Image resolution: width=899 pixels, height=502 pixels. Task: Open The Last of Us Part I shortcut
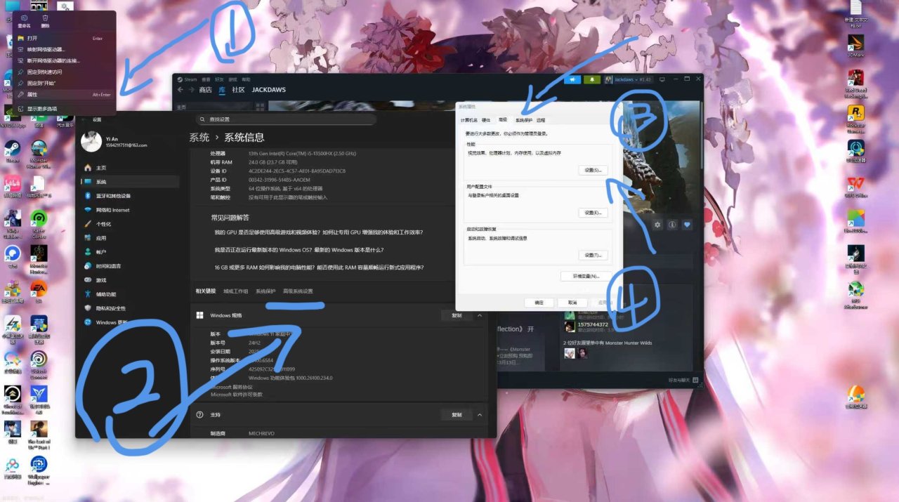tap(39, 433)
